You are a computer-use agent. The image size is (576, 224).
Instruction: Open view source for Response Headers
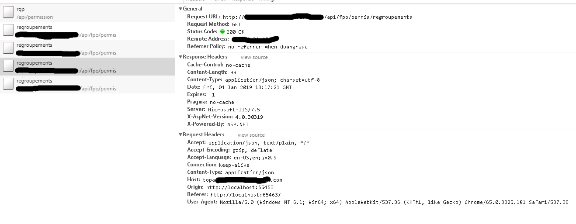(254, 57)
